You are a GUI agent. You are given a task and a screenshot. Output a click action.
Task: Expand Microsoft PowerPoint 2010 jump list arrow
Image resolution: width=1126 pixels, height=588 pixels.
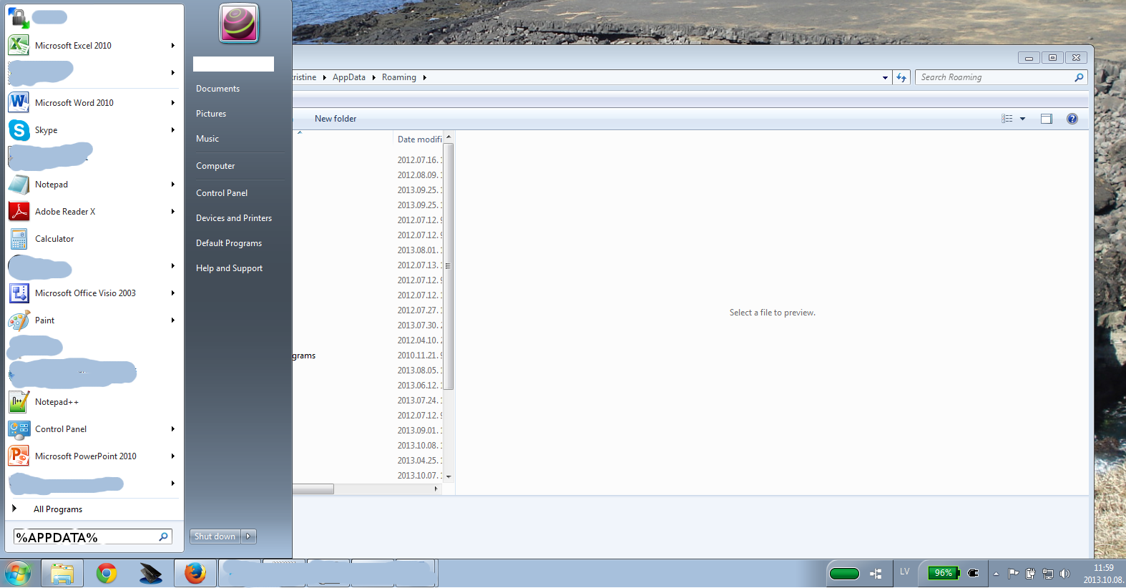[x=172, y=456]
